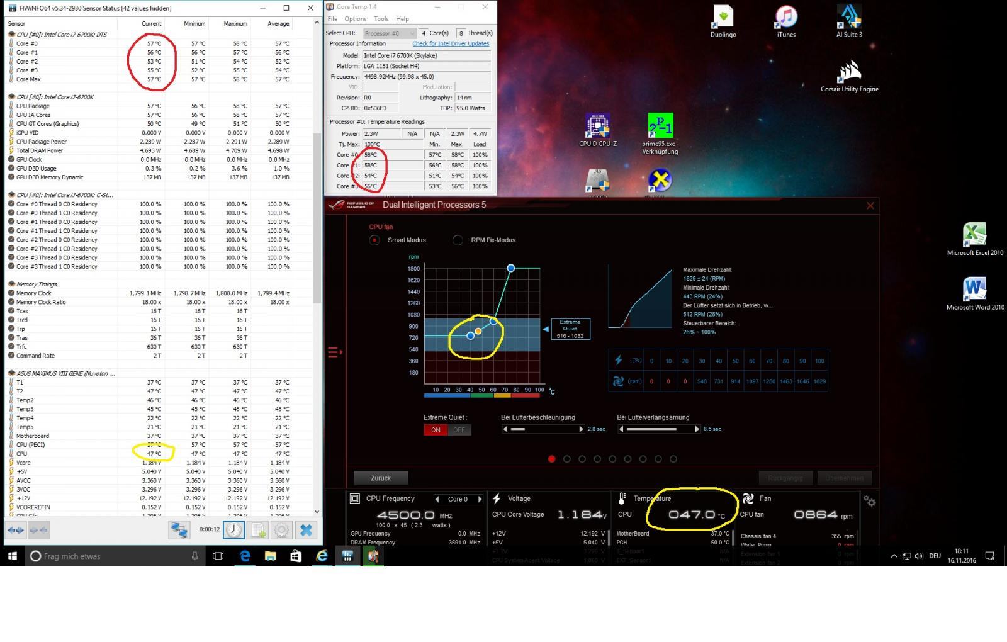Decrease Bei Lüfterbeschleunigung with left arrow
Viewport: 1007px width, 642px height.
pyautogui.click(x=505, y=429)
